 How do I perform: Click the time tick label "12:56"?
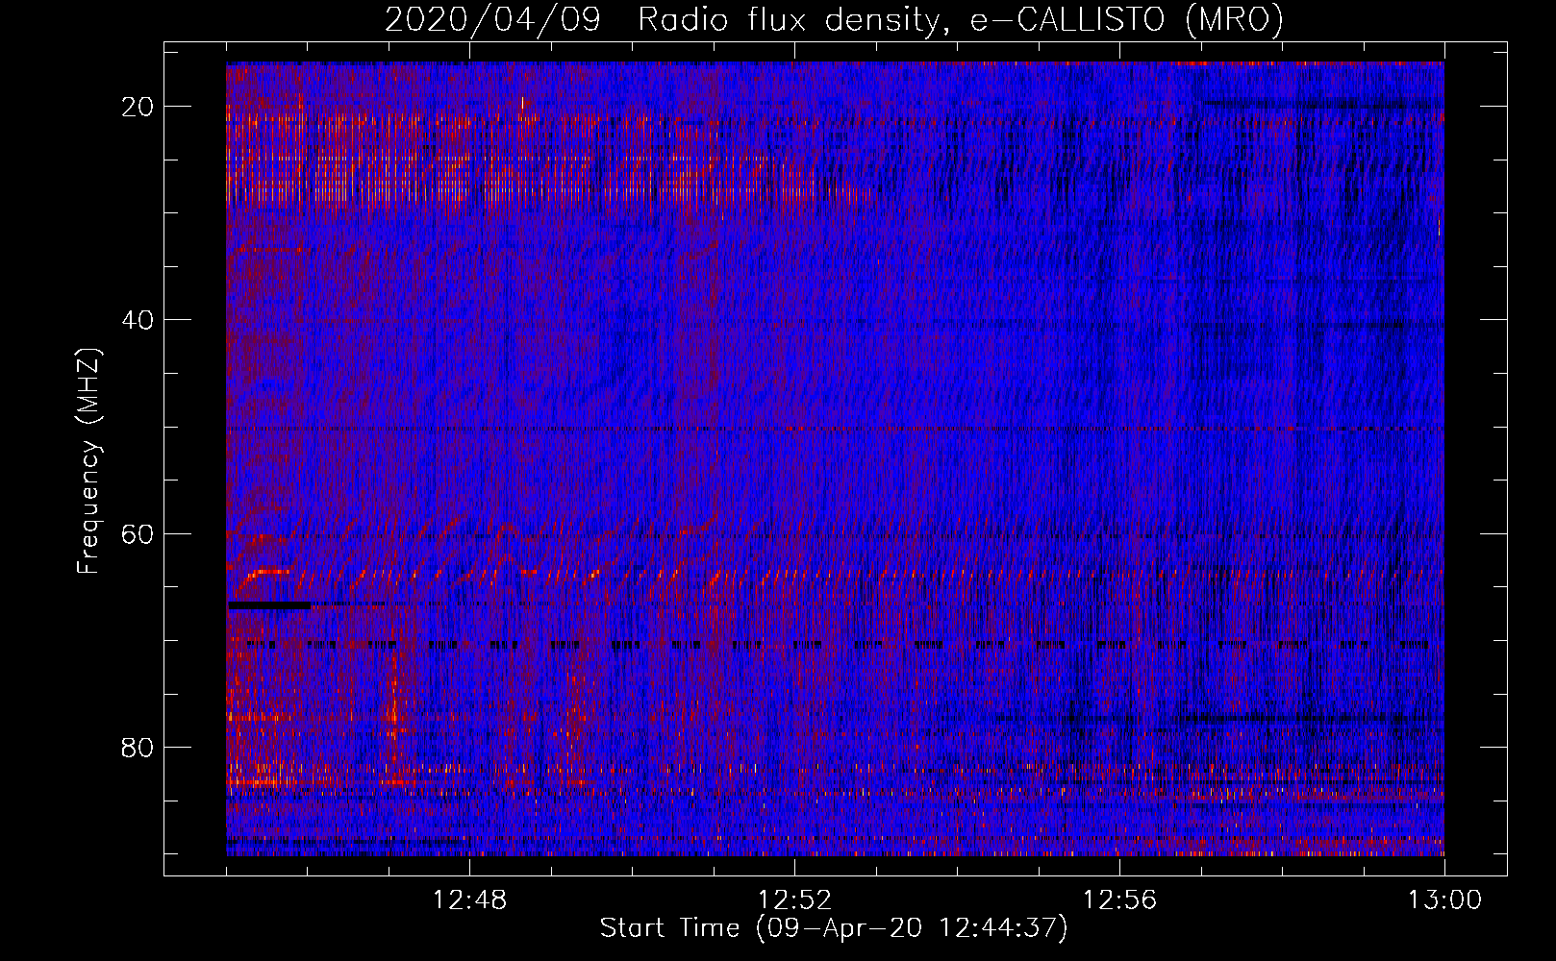1119,900
